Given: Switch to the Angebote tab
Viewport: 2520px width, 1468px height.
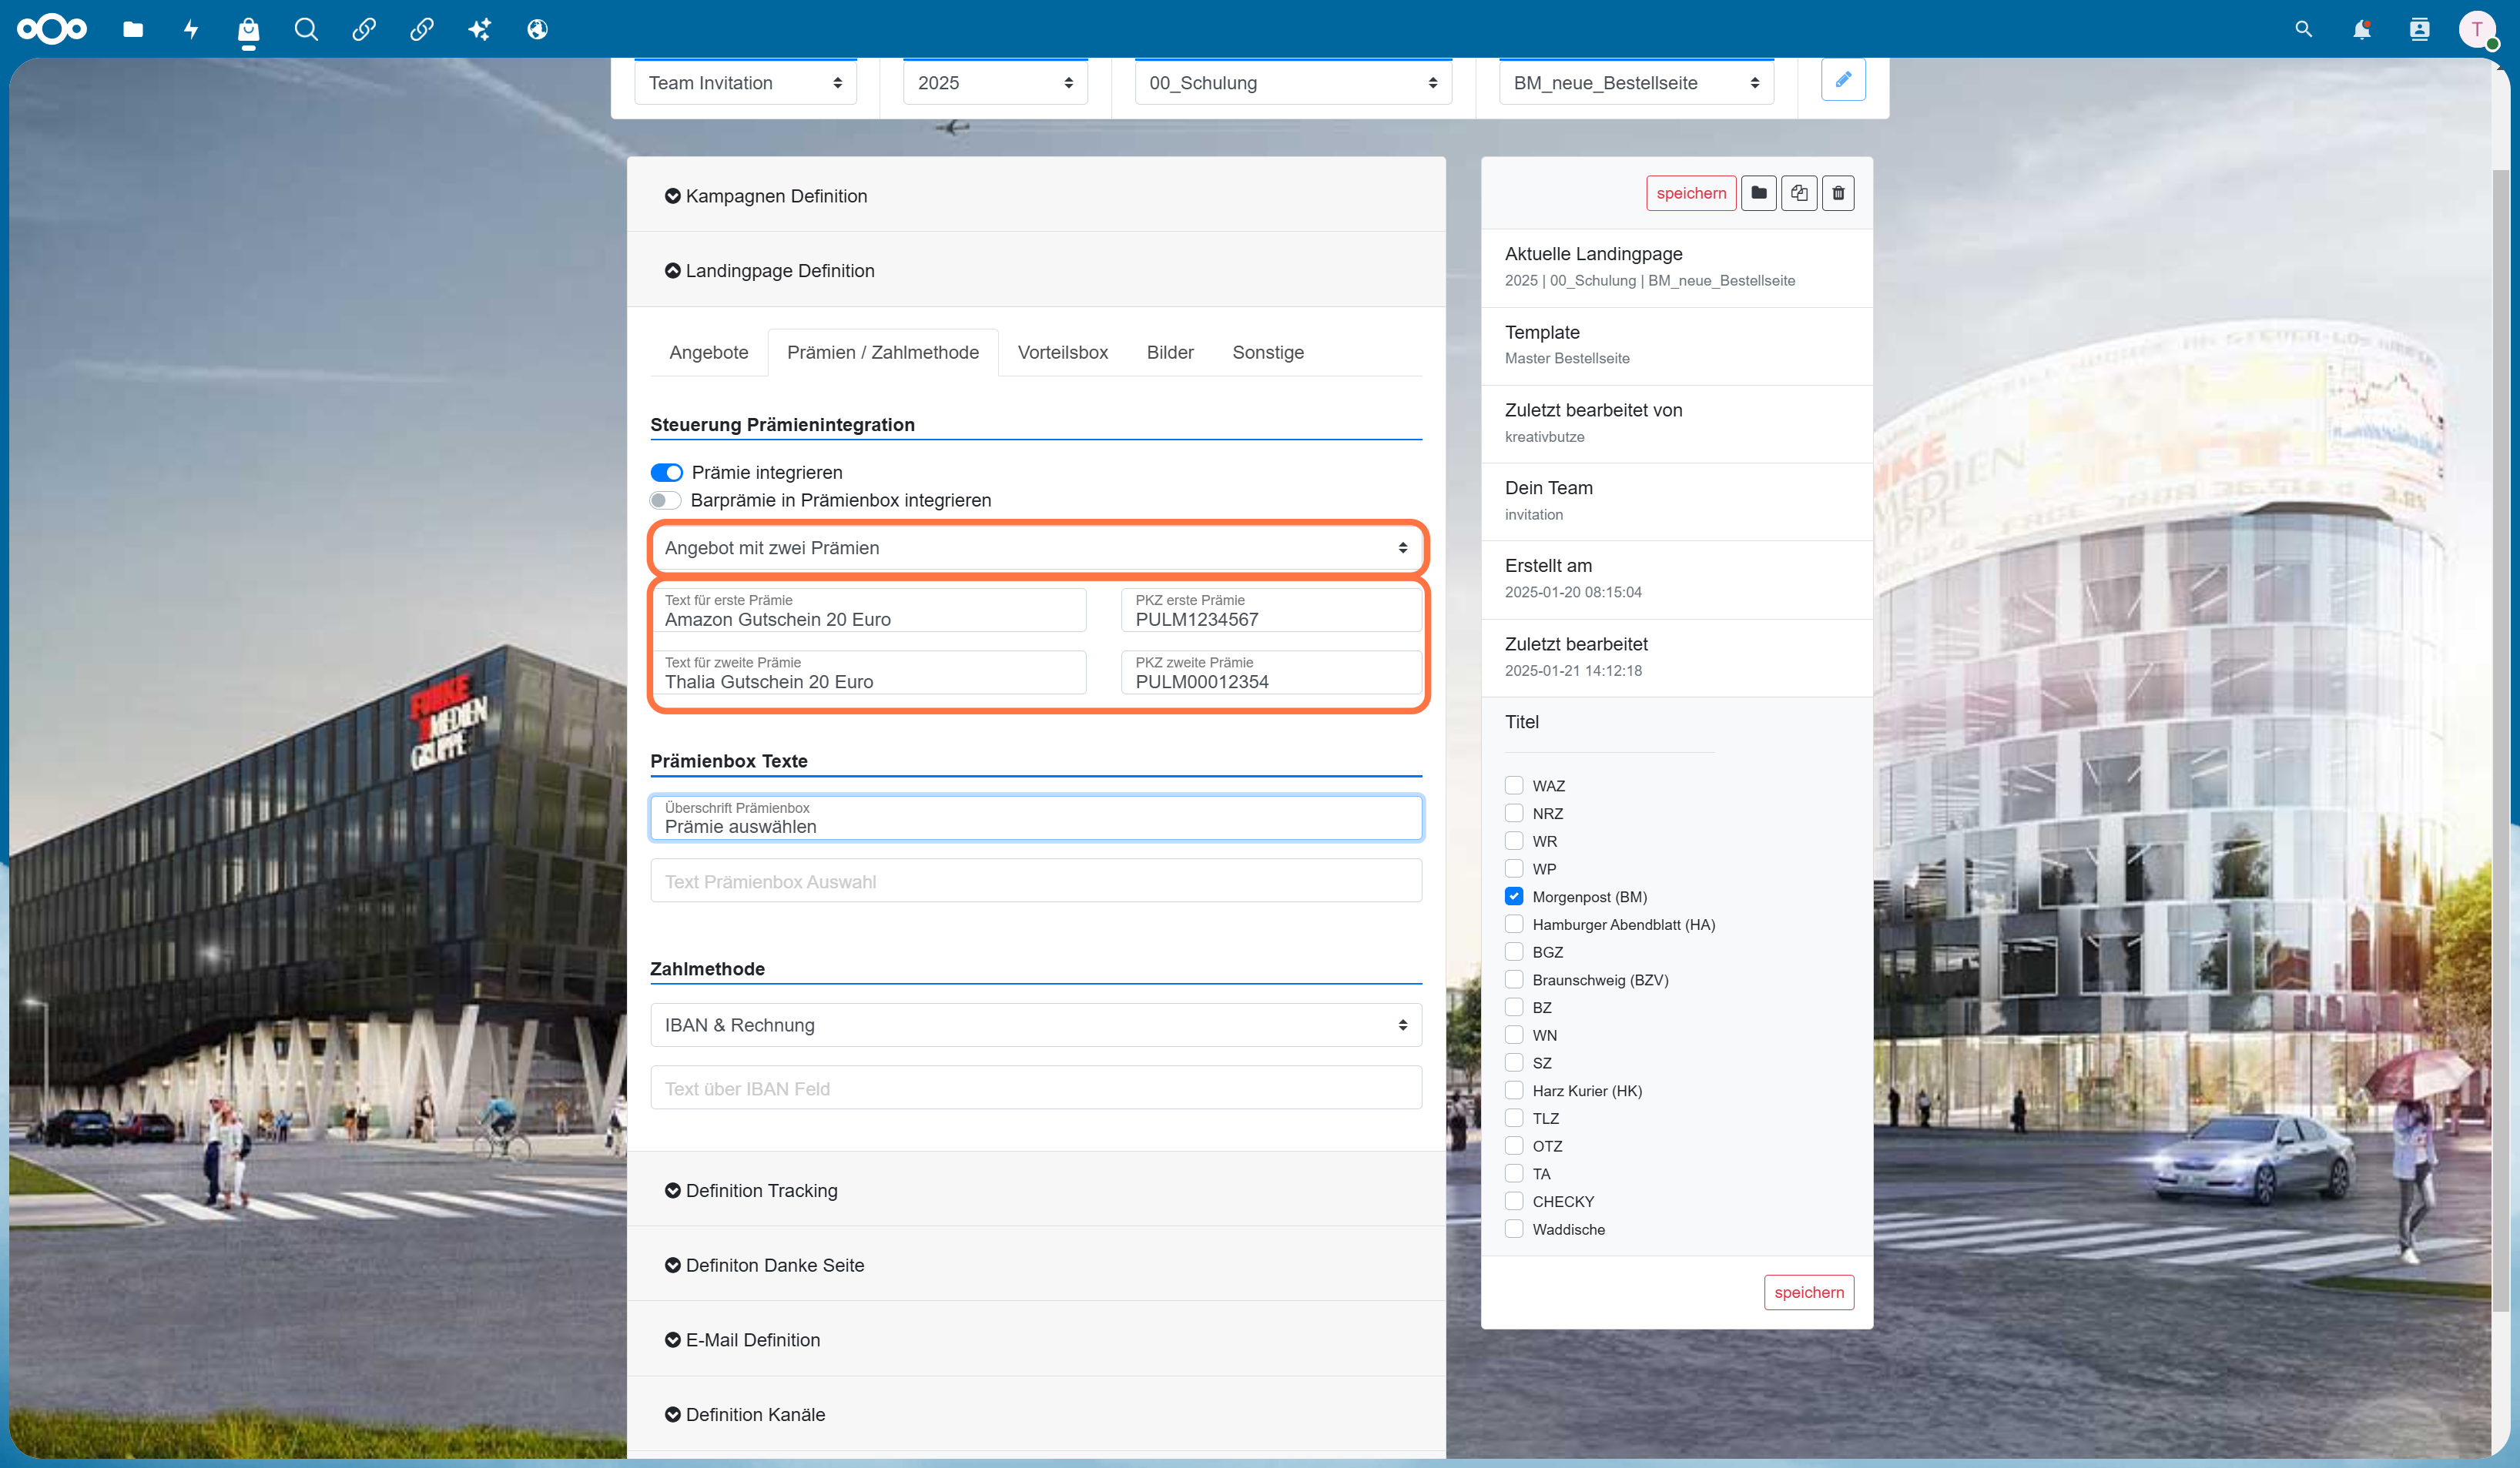Looking at the screenshot, I should click(x=708, y=353).
